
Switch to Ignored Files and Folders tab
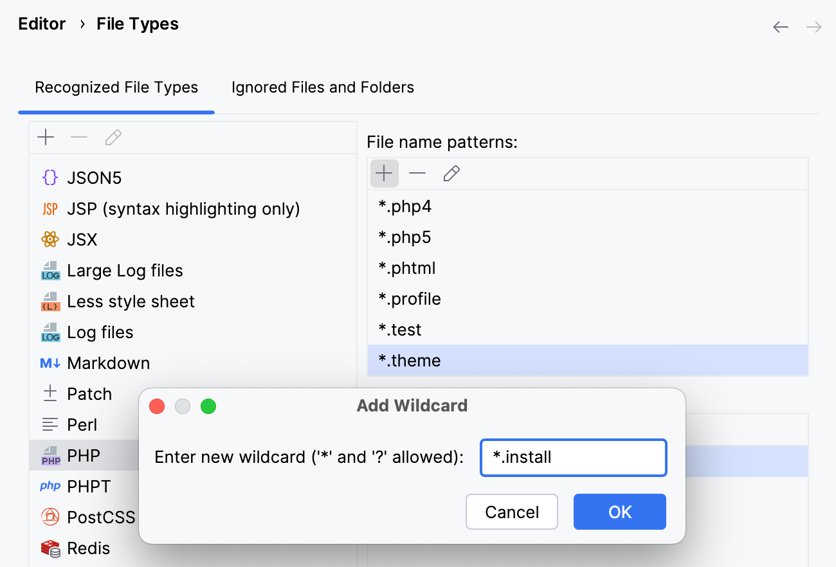(x=322, y=87)
